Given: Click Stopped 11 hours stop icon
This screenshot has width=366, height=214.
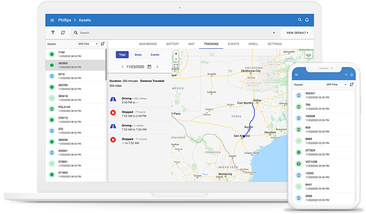Looking at the screenshot, I should tap(113, 140).
